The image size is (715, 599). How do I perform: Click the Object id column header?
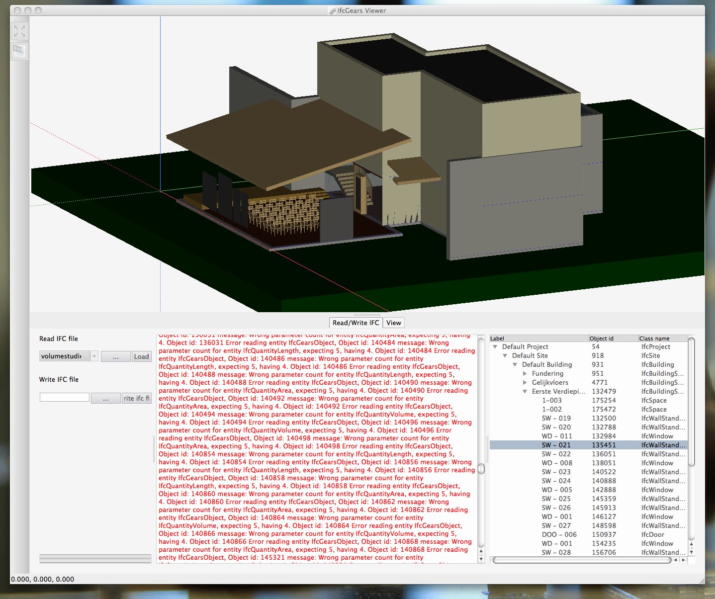tap(602, 338)
